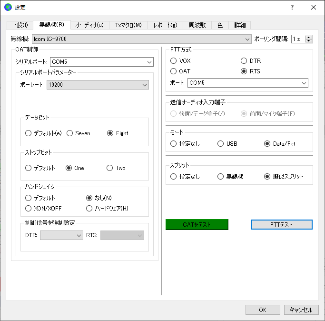Click the green CATをテスト button

coord(197,224)
